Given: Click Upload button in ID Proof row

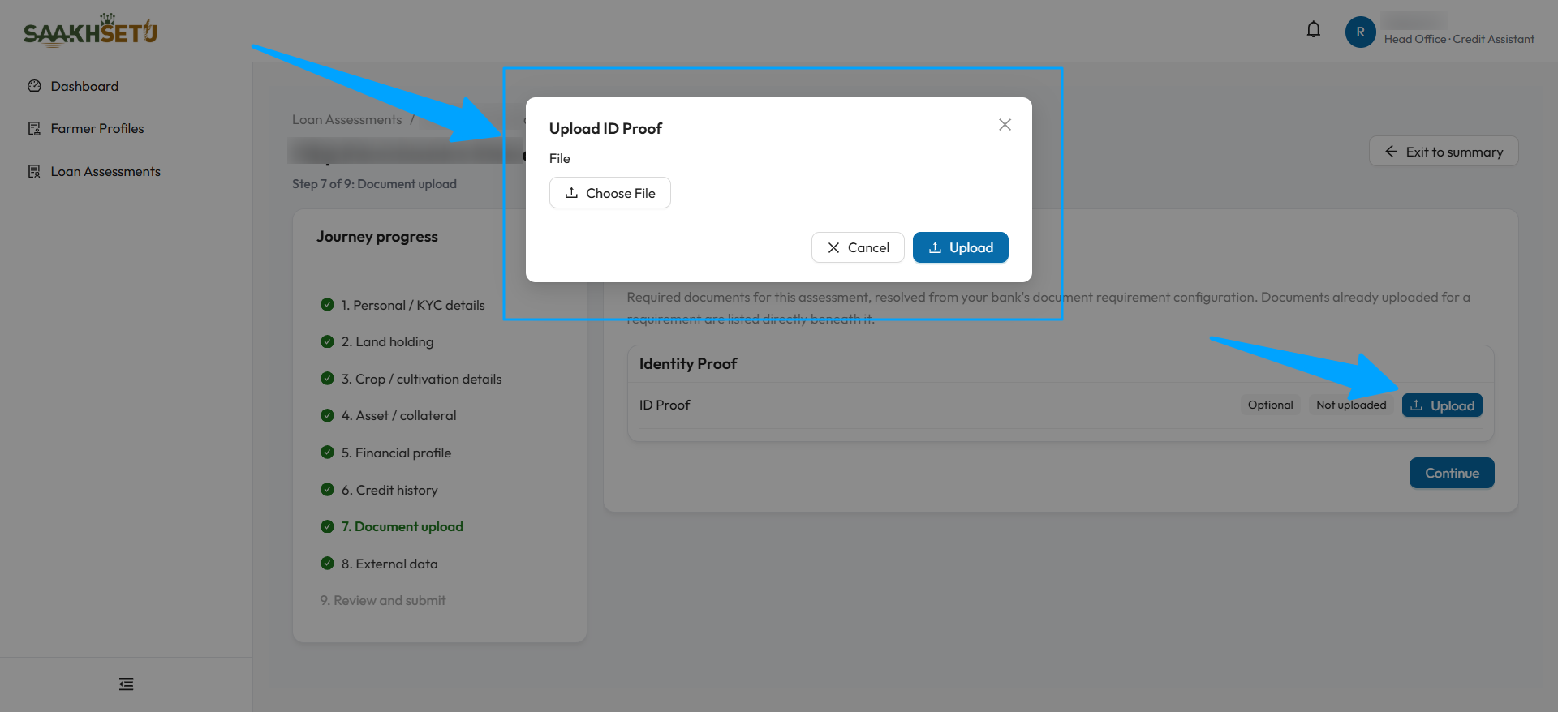Looking at the screenshot, I should (1442, 405).
